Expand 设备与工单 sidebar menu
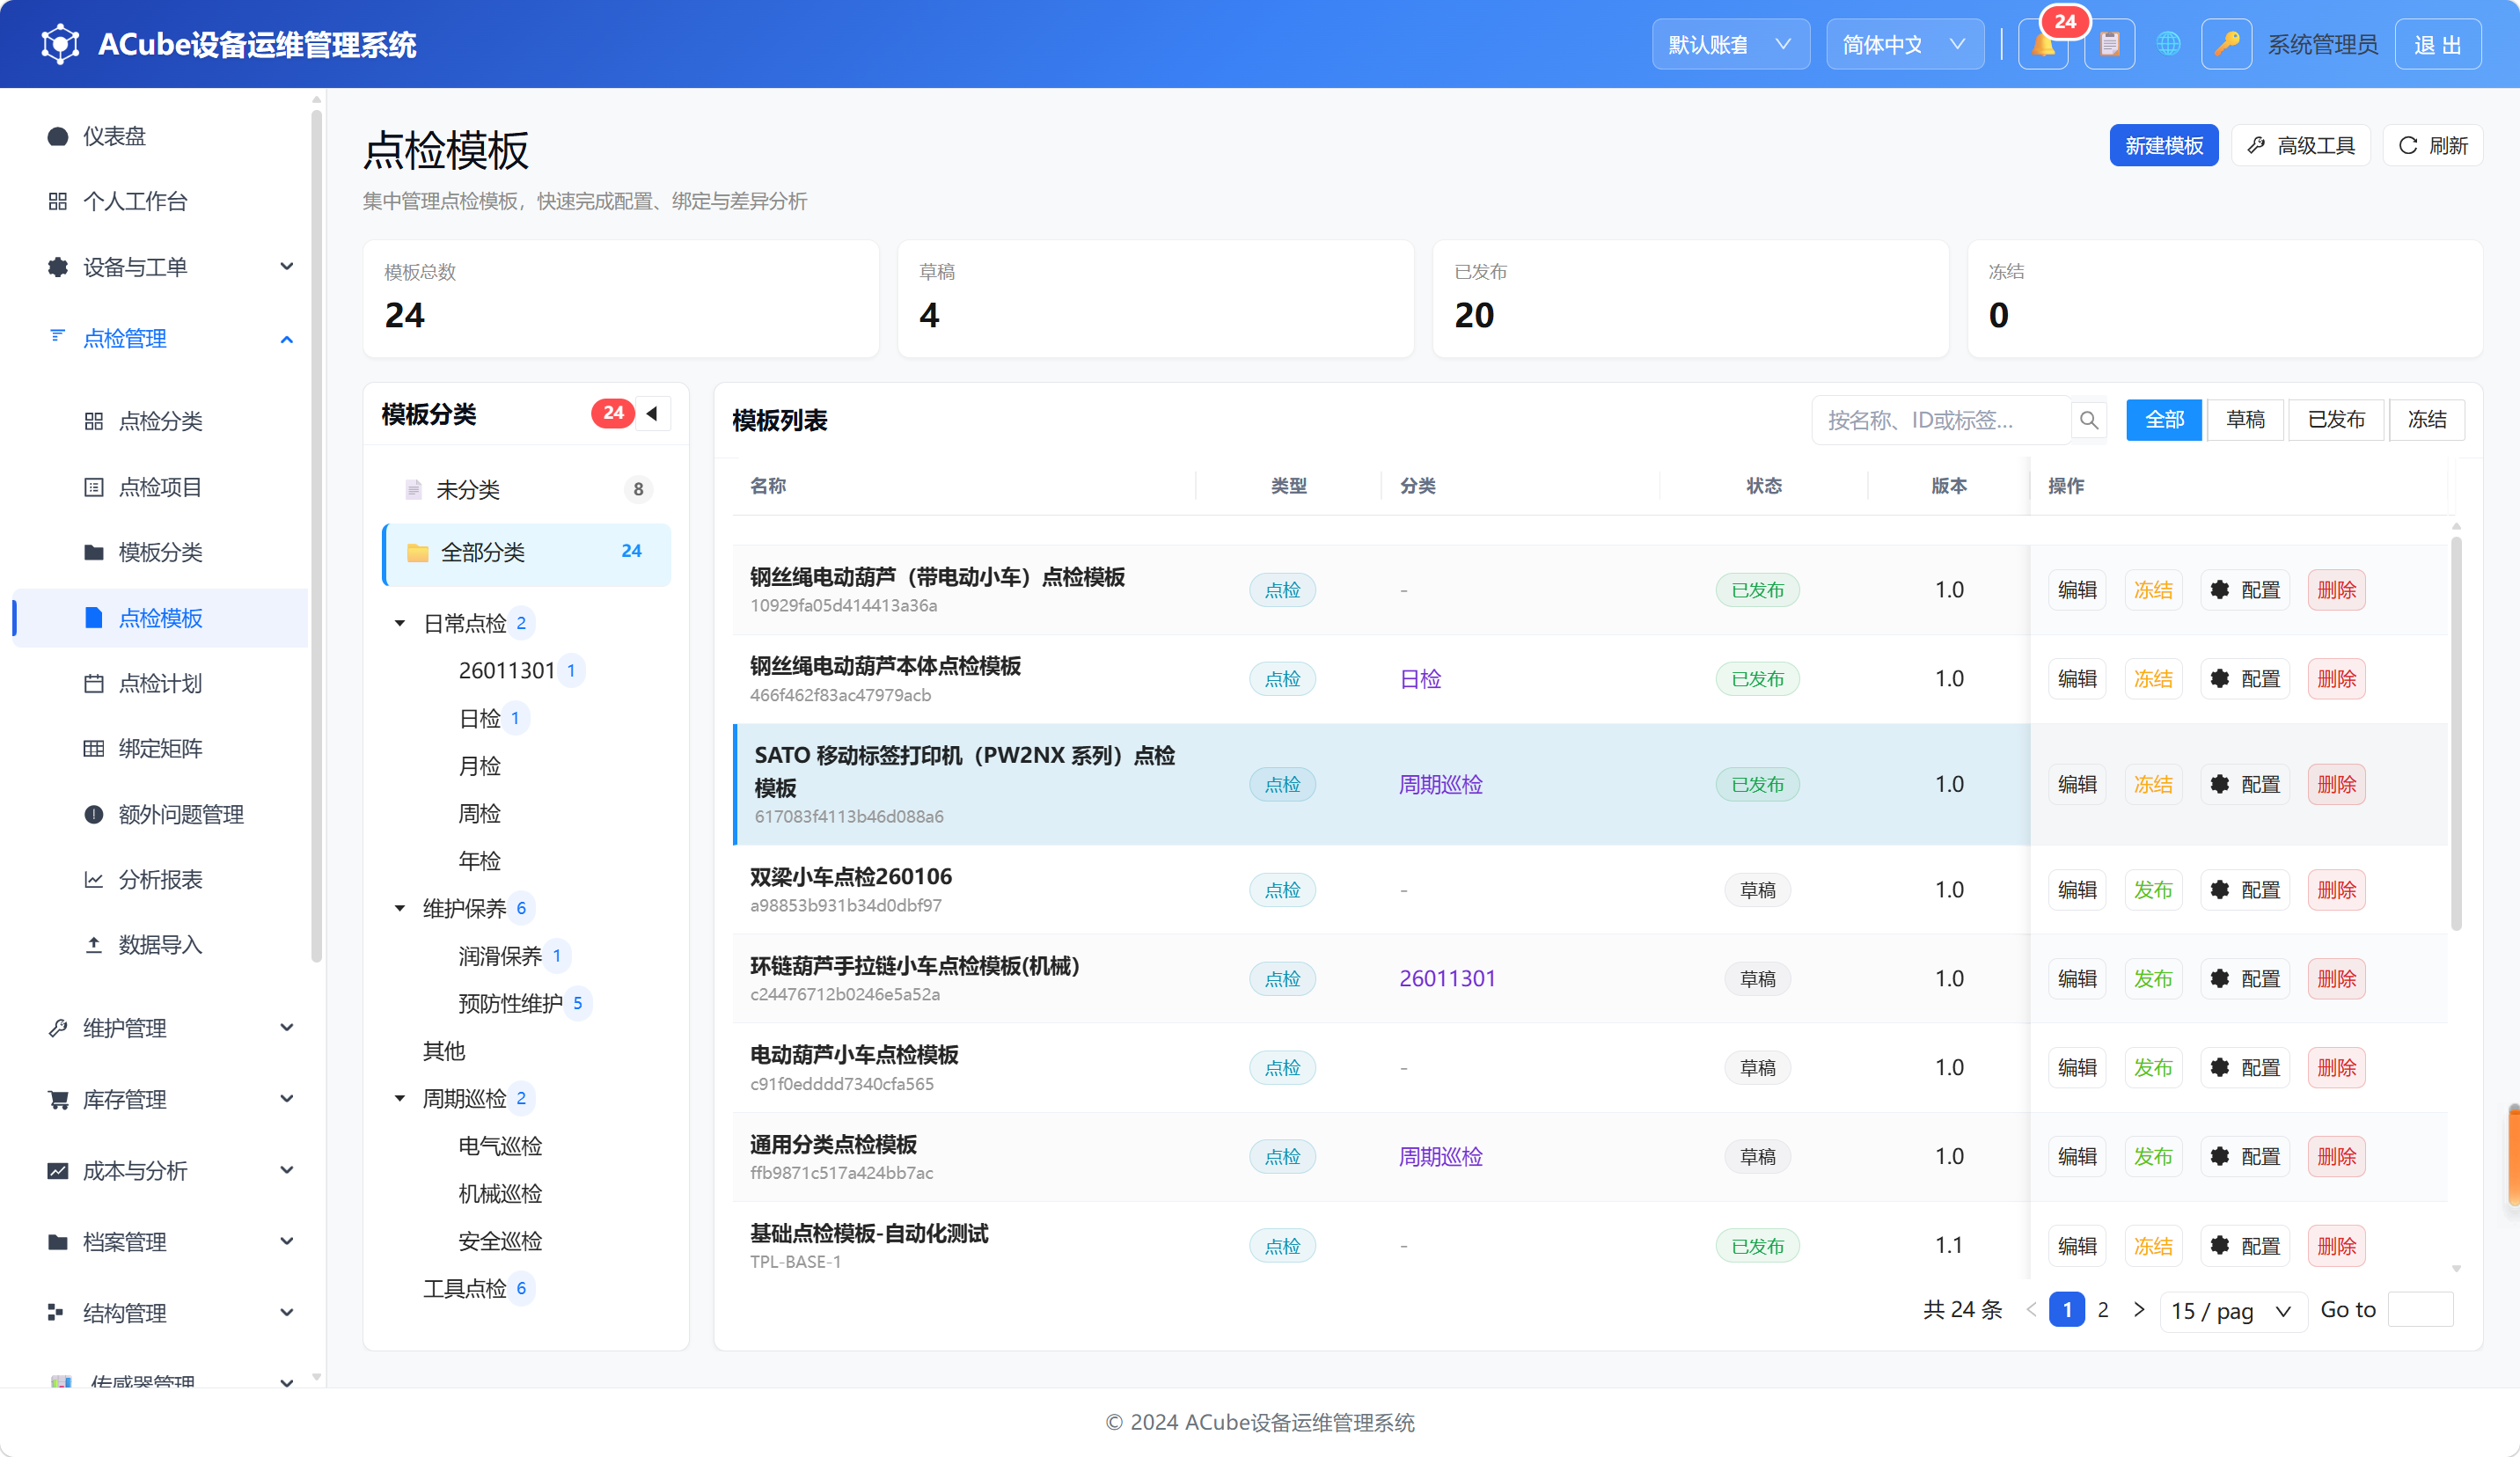Screen dimensions: 2520x1457 pos(160,267)
